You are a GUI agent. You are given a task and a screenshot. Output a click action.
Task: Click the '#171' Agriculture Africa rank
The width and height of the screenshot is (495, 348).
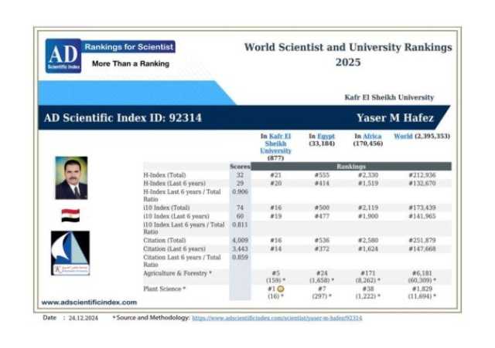(x=368, y=273)
